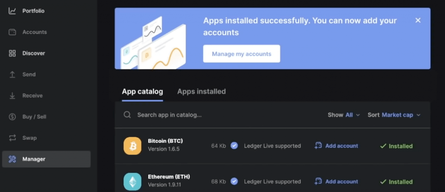
Task: Open Discover via its grid icon
Action: (12, 53)
